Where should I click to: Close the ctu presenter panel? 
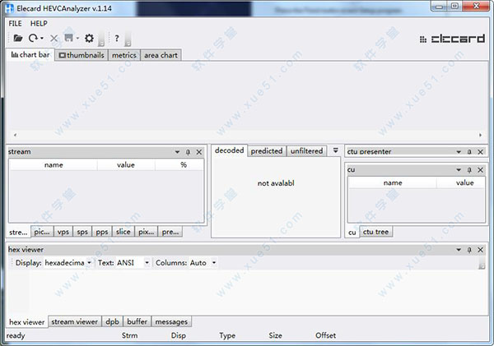coord(481,152)
